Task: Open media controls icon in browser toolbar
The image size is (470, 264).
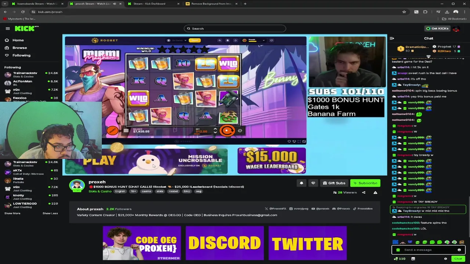Action: click(438, 12)
